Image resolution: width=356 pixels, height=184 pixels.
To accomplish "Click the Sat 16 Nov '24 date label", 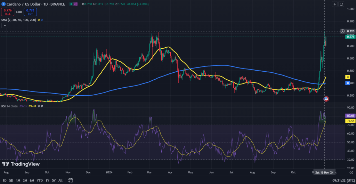I will point(324,173).
